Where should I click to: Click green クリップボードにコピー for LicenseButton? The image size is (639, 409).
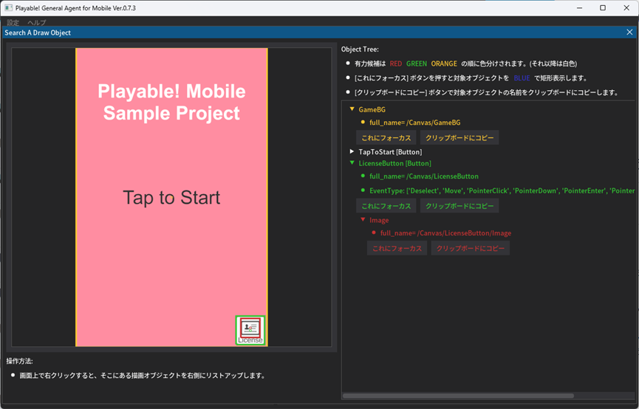coord(459,206)
